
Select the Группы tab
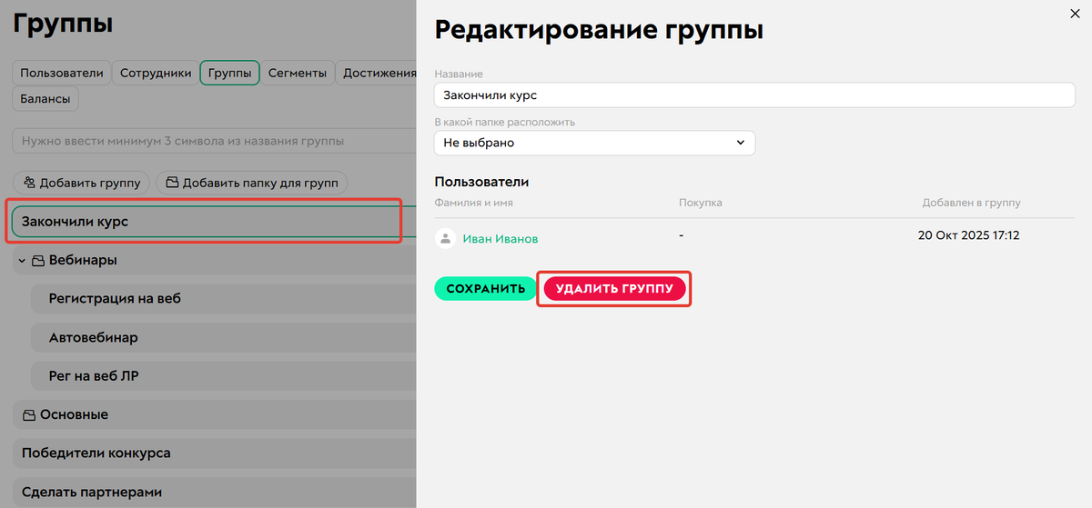(230, 74)
